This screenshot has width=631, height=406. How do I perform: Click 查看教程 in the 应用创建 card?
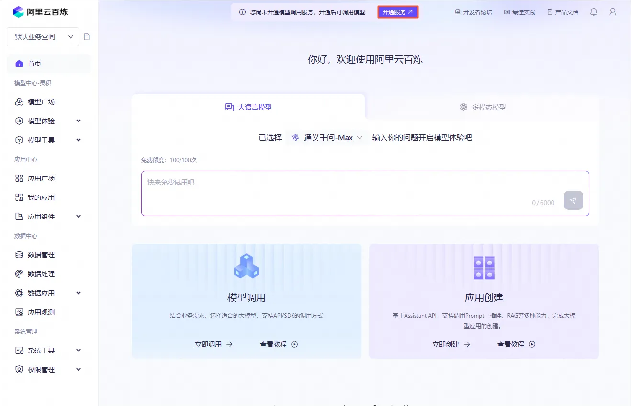coord(516,344)
